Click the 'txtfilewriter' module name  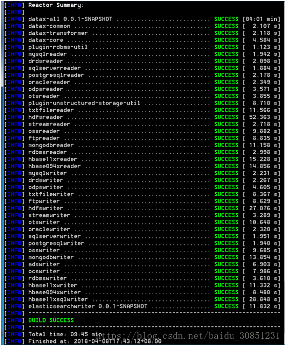(51, 194)
